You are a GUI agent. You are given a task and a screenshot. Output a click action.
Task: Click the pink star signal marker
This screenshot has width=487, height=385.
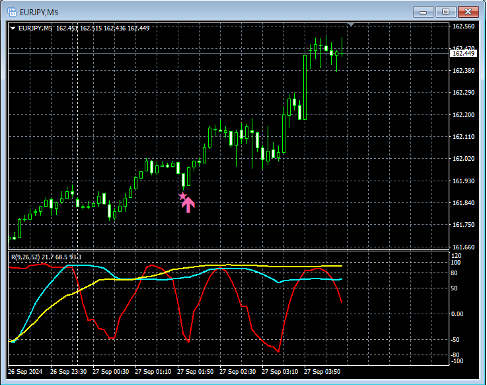click(182, 196)
